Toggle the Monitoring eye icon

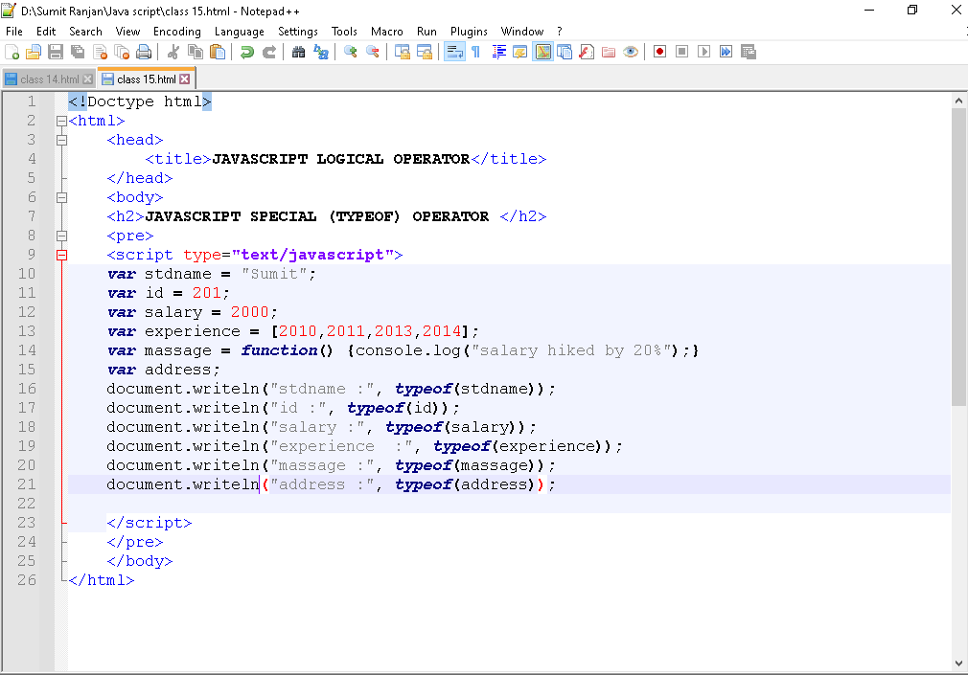(x=630, y=52)
